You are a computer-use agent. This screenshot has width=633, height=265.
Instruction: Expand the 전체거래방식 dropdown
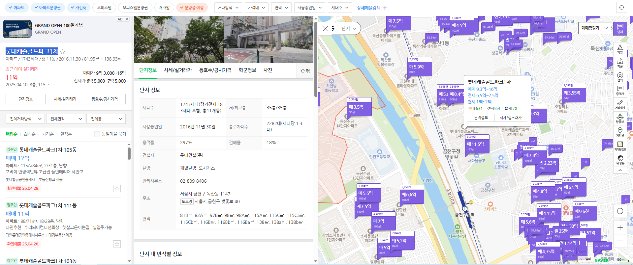point(25,119)
